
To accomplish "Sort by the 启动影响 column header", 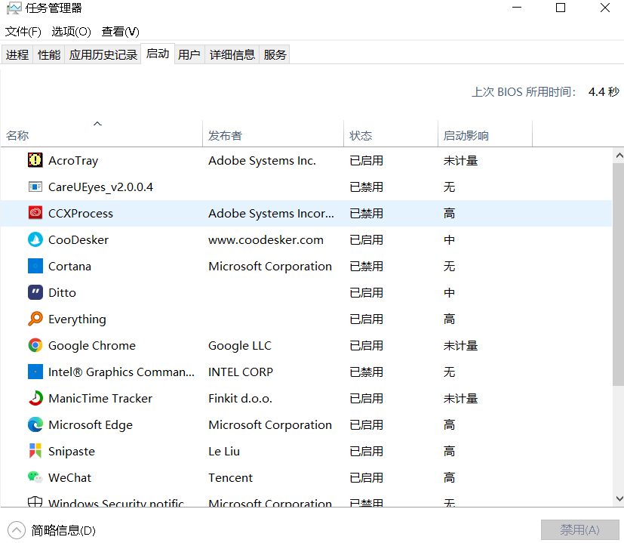I will coord(485,134).
